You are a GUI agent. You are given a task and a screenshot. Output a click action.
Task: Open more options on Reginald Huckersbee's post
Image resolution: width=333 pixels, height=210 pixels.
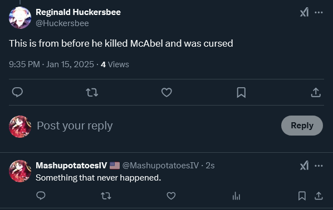click(319, 13)
